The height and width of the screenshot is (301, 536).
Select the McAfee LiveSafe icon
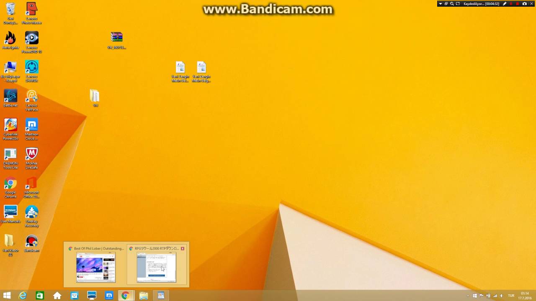(32, 158)
